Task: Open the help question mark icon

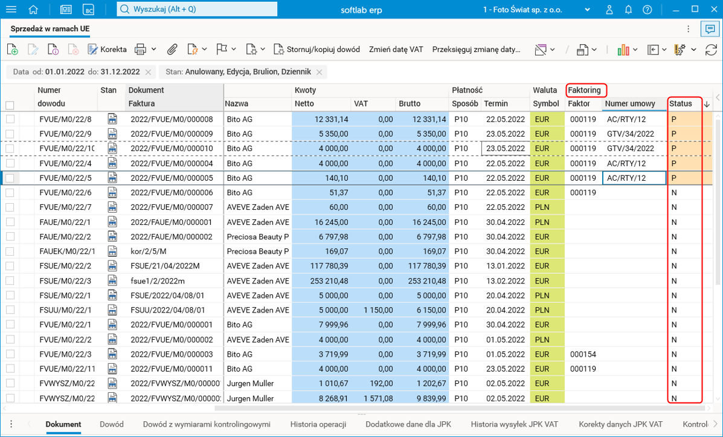Action: pyautogui.click(x=647, y=10)
